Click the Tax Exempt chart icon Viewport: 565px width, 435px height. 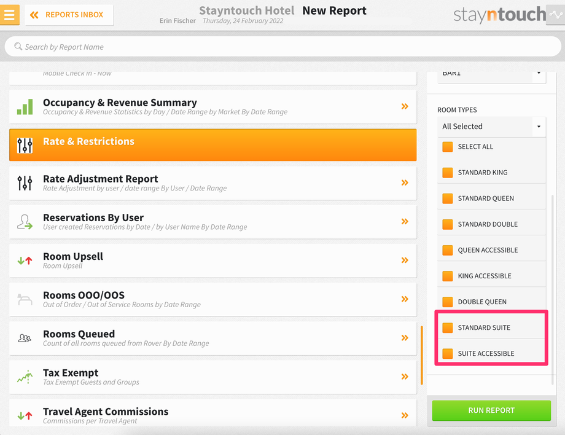click(x=25, y=377)
